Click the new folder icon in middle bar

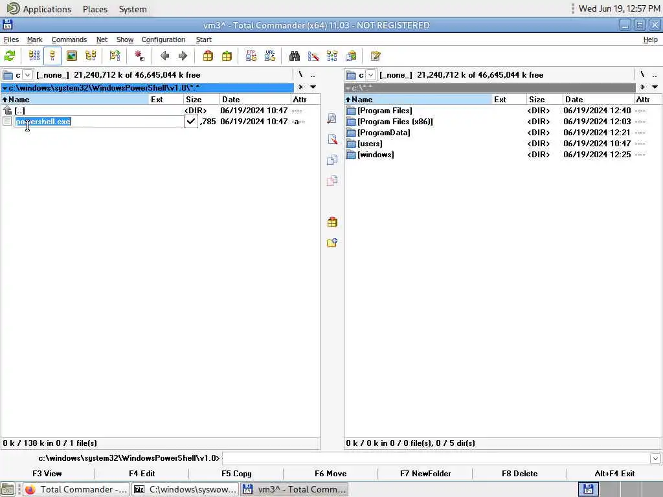click(x=332, y=243)
